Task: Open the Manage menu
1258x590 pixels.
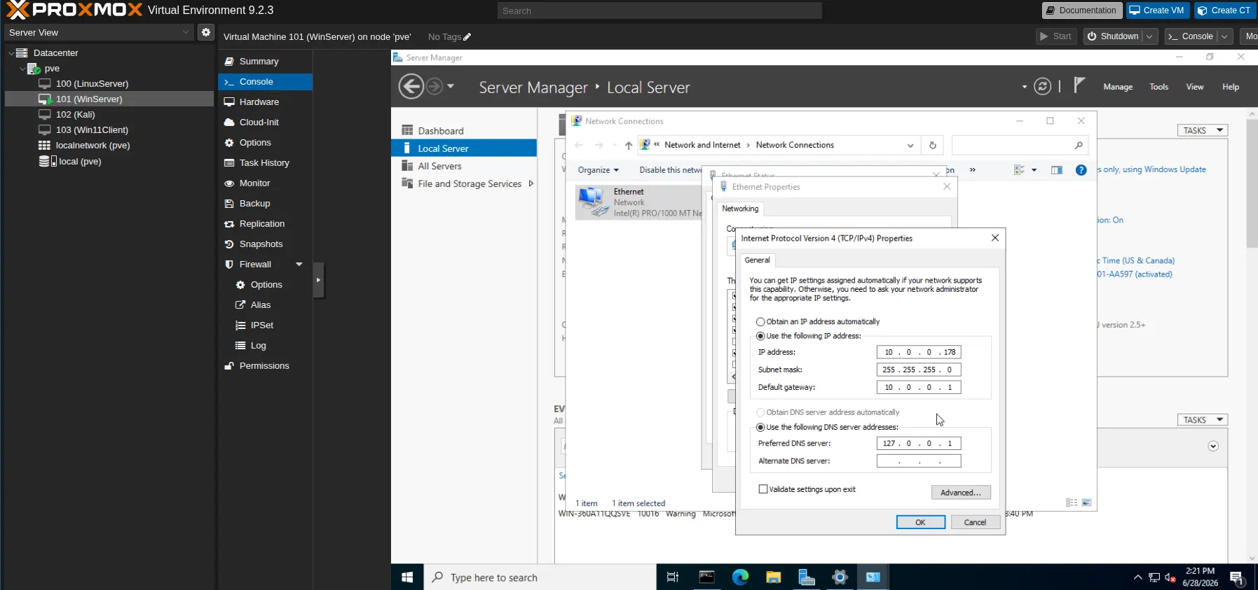Action: [1118, 87]
